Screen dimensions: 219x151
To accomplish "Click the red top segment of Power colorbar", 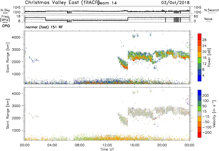I will pyautogui.click(x=200, y=37).
